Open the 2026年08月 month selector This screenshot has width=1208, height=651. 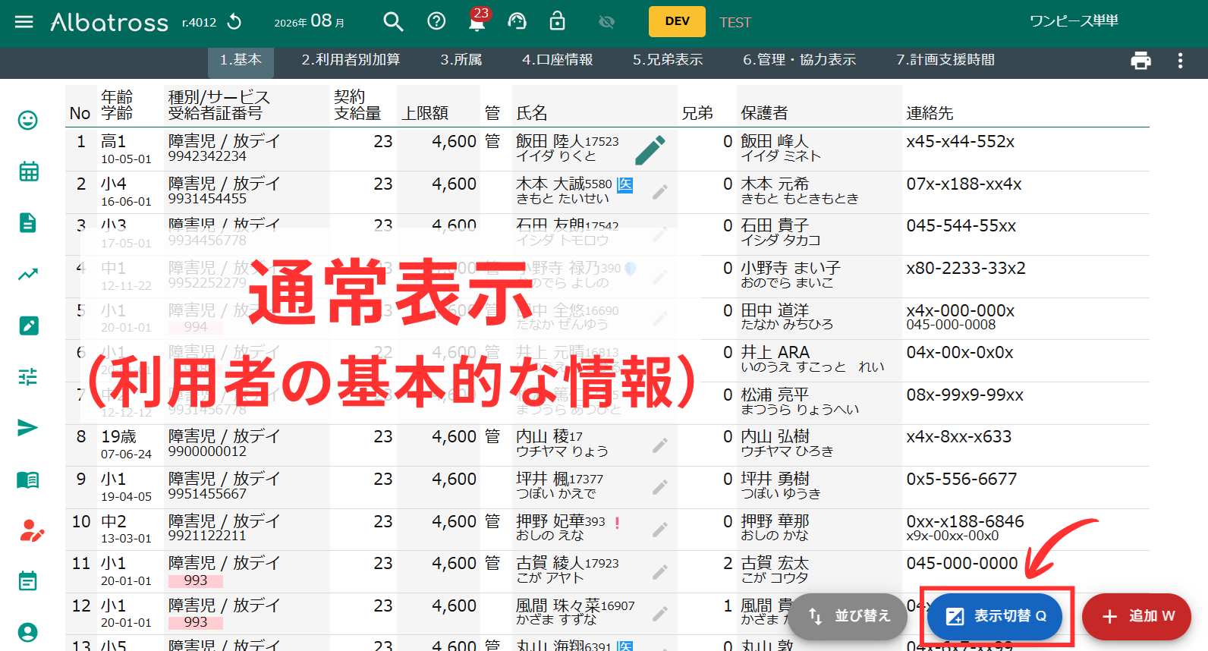[310, 21]
